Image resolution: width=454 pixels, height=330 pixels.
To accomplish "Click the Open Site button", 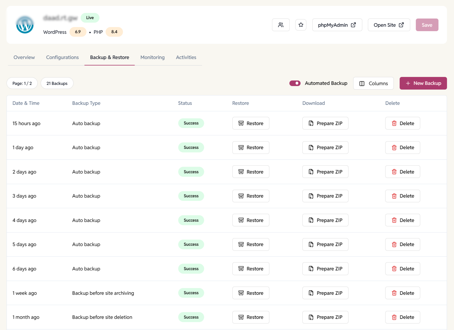I will click(x=388, y=25).
